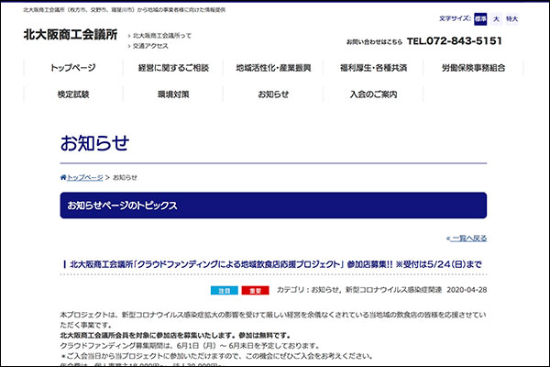Click the home icon in the breadcrumb
Image resolution: width=550 pixels, height=367 pixels.
[x=63, y=177]
